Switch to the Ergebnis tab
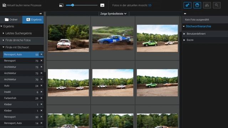This screenshot has height=128, width=228. [x=33, y=20]
